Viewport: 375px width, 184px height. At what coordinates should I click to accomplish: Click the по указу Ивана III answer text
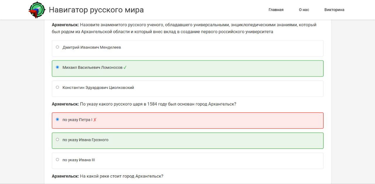point(79,160)
